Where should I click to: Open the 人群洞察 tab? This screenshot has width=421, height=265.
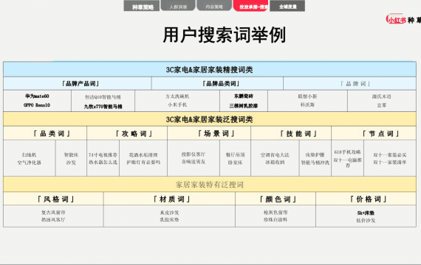(178, 6)
